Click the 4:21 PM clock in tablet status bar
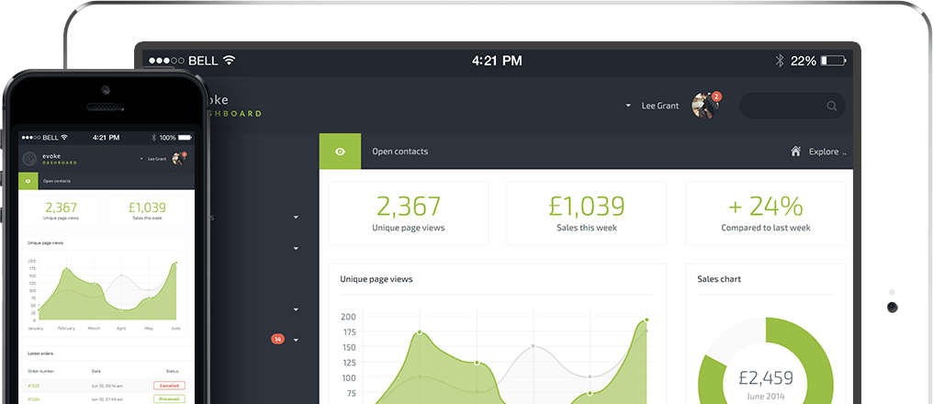 pos(497,61)
